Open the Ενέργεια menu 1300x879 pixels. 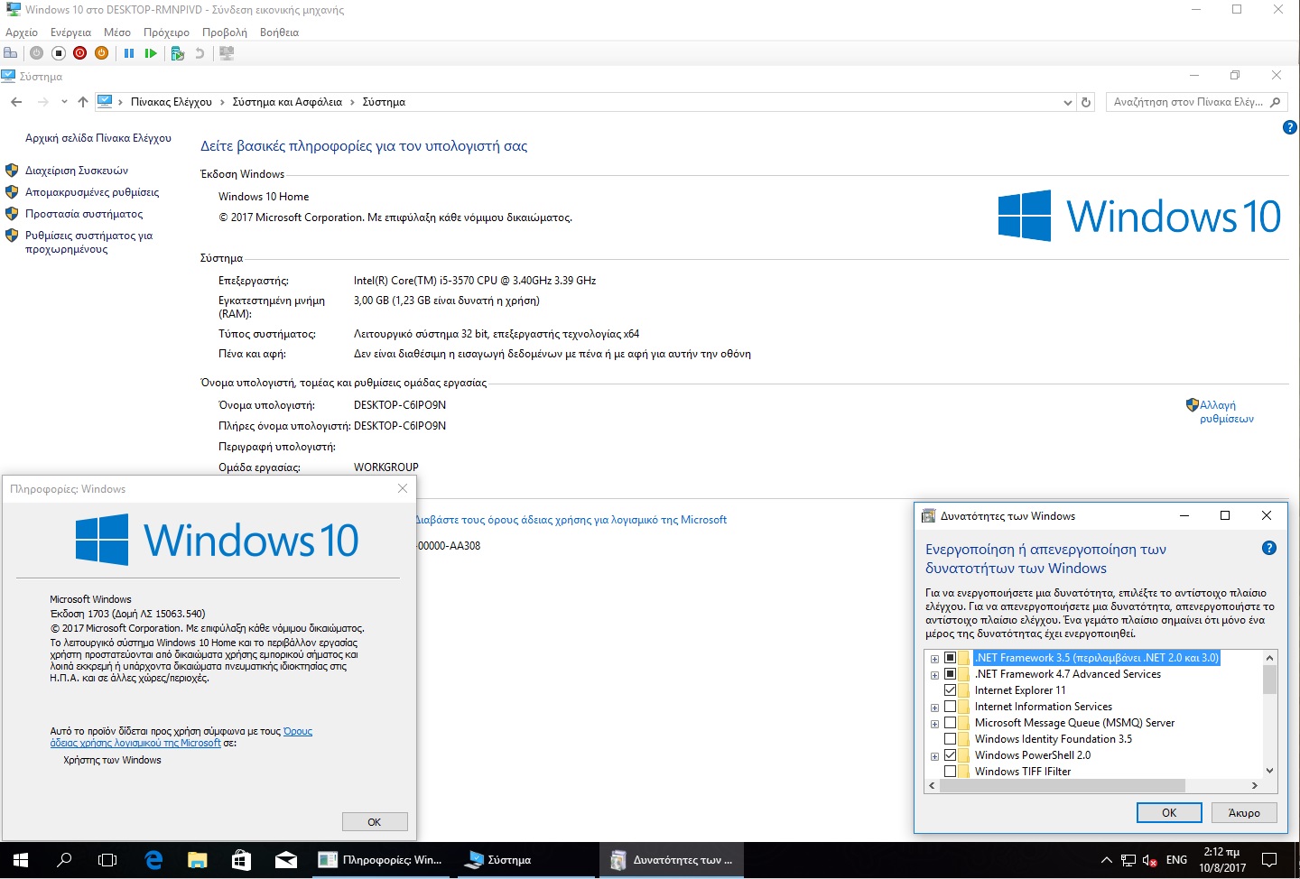(70, 32)
